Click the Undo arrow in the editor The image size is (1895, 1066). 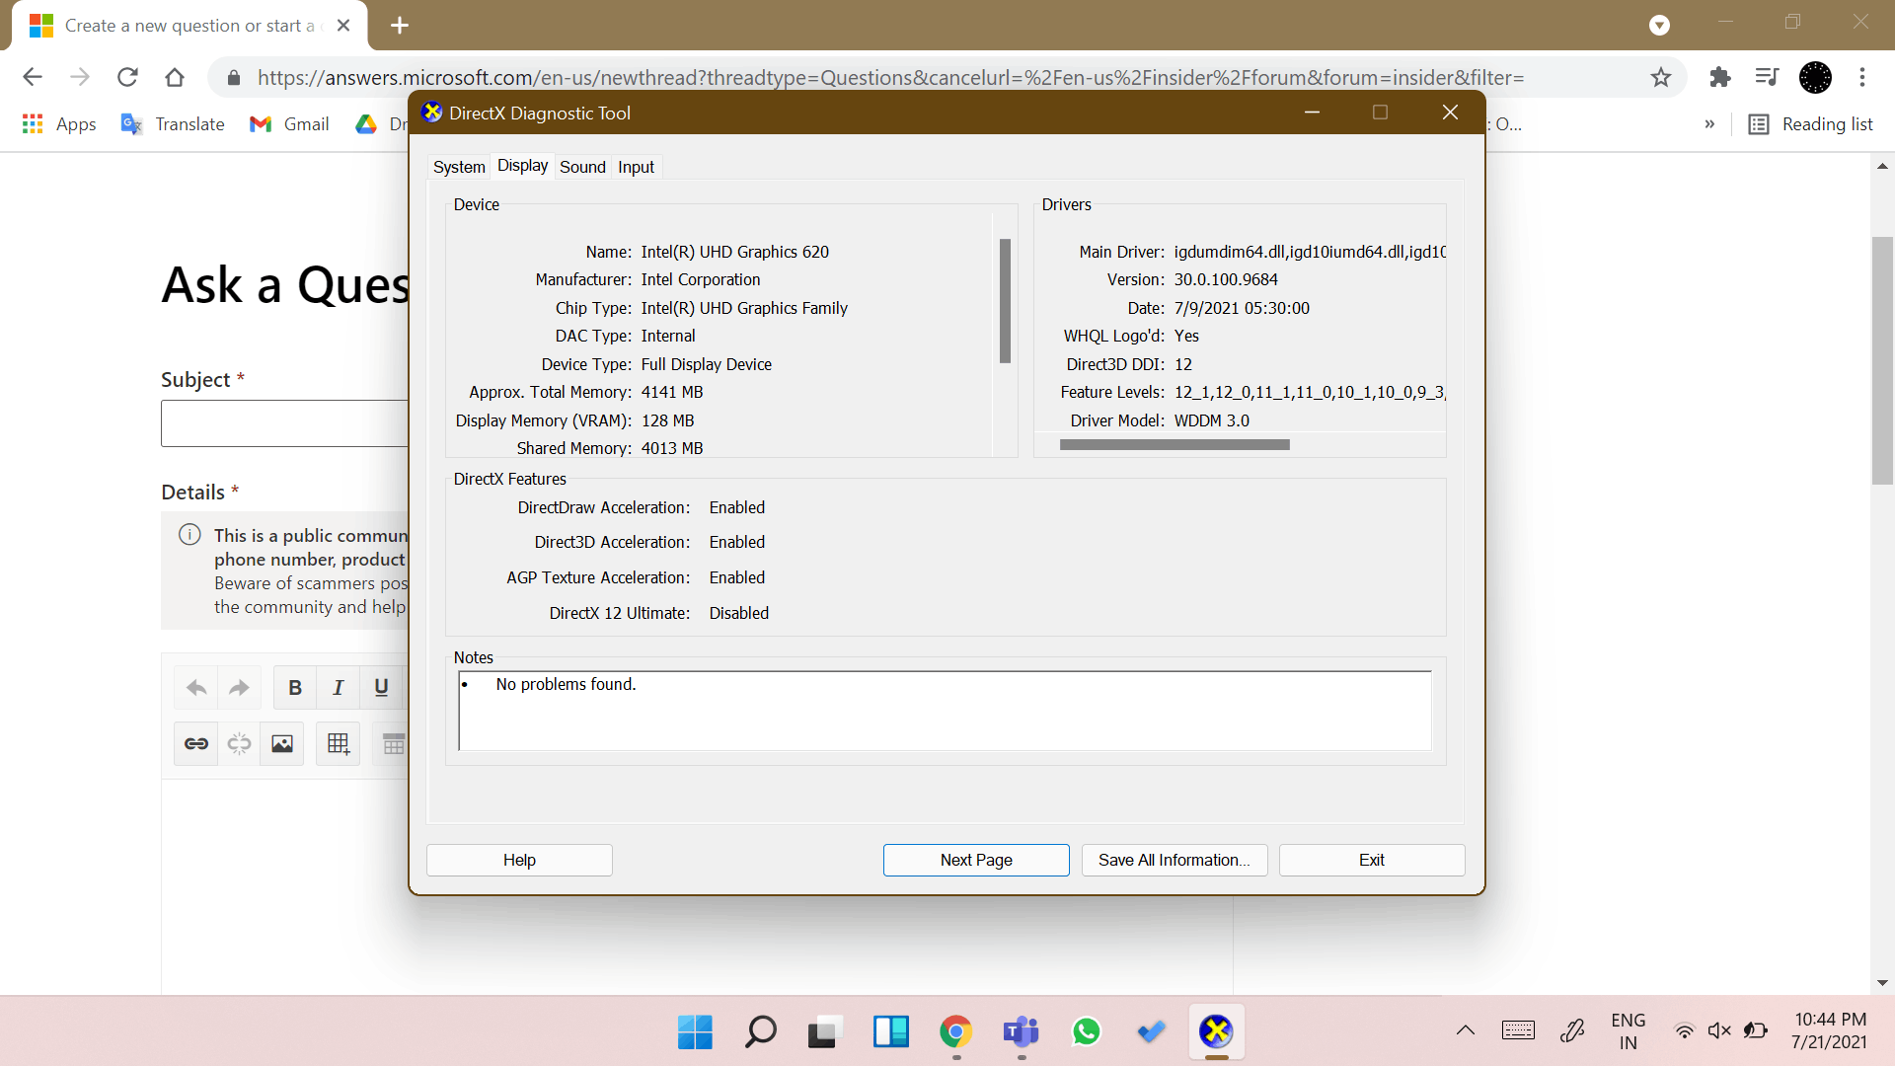tap(194, 687)
